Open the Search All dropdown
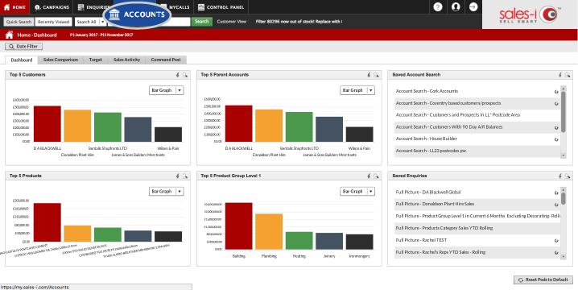 pos(91,22)
